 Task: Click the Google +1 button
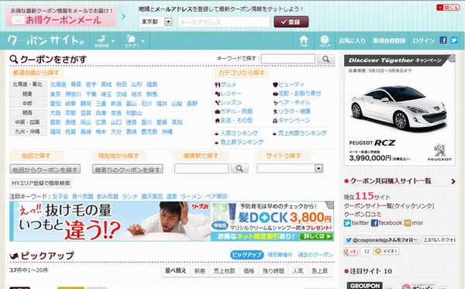click(350, 251)
